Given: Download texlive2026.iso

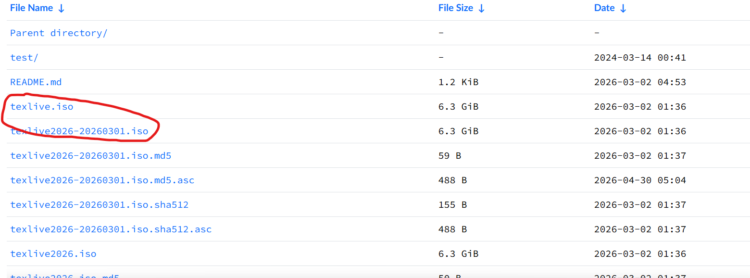Looking at the screenshot, I should (x=53, y=254).
